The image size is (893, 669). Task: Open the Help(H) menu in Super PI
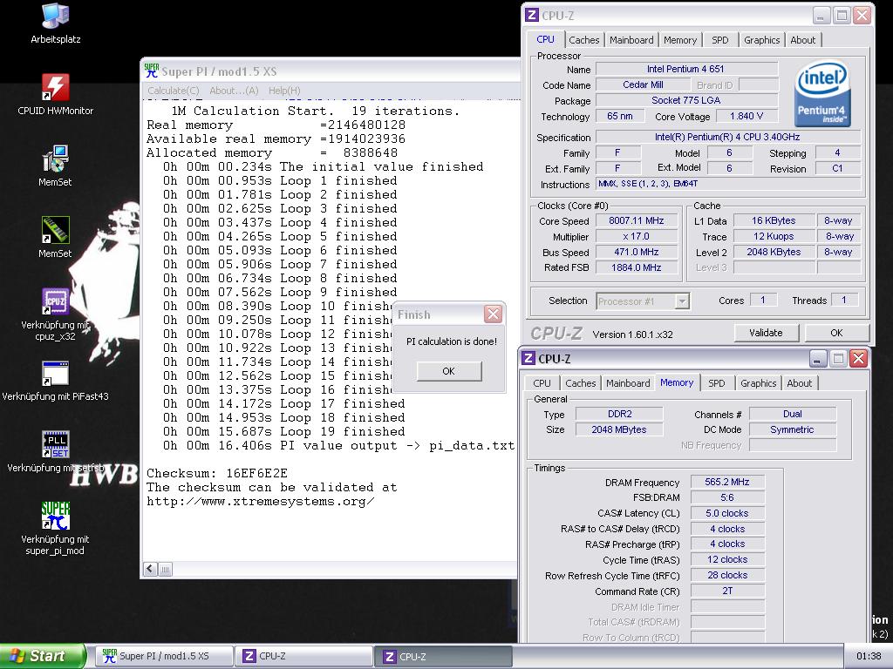coord(284,91)
